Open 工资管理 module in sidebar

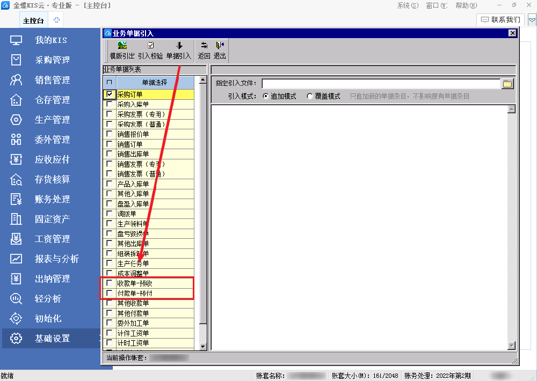click(x=52, y=239)
